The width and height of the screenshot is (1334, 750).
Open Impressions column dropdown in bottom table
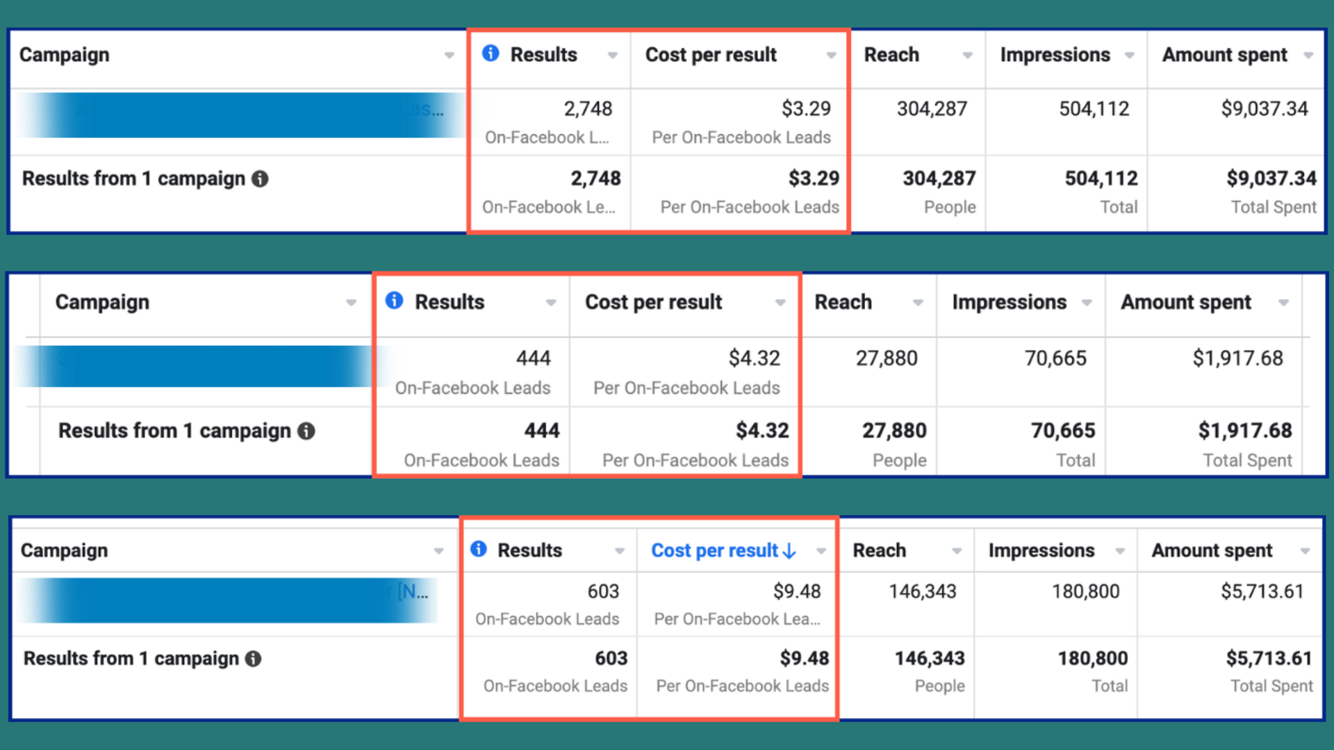pyautogui.click(x=1120, y=551)
